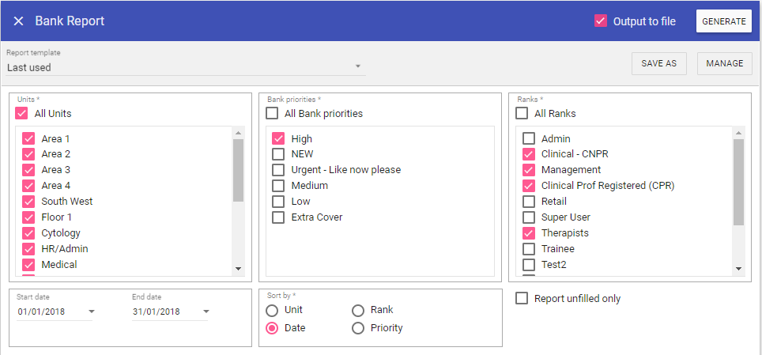Select the Unit sort radio button

[272, 310]
